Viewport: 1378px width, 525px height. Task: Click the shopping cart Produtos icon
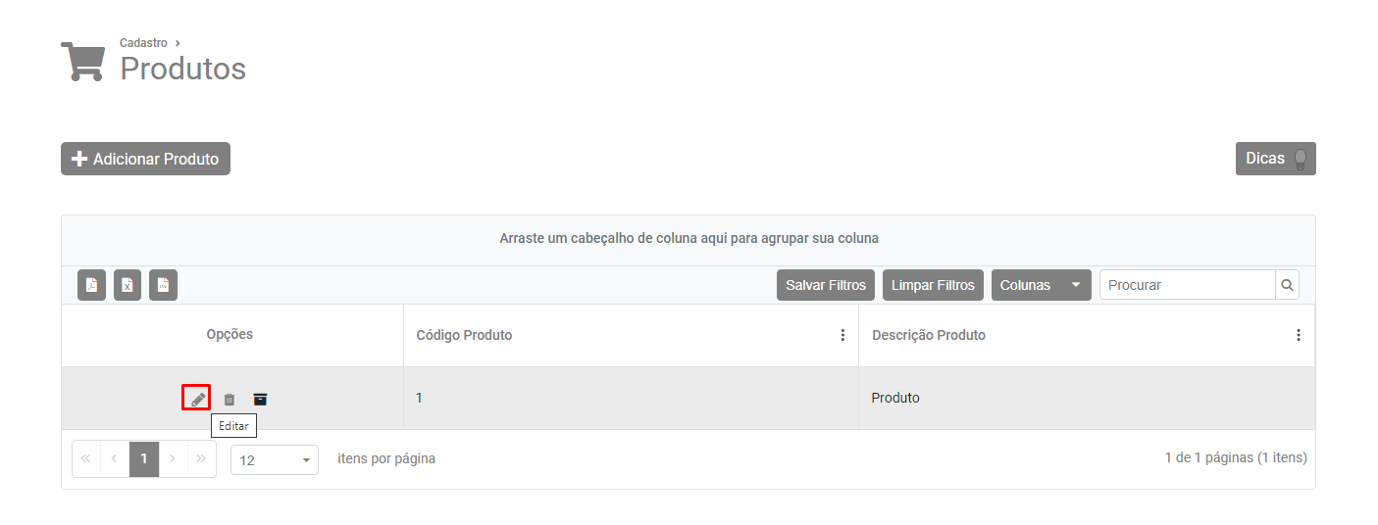(82, 61)
